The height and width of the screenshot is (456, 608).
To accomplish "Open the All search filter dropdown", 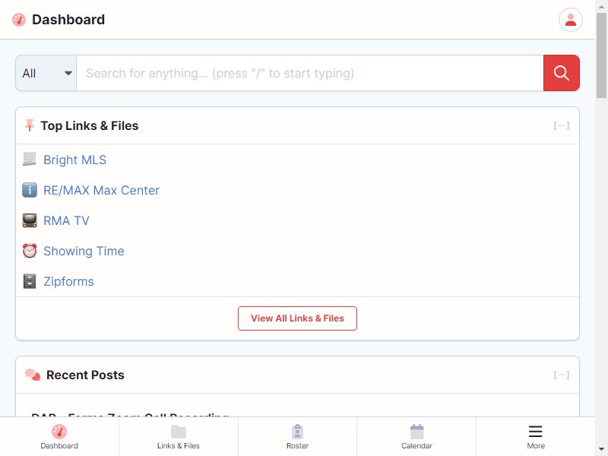I will tap(46, 73).
